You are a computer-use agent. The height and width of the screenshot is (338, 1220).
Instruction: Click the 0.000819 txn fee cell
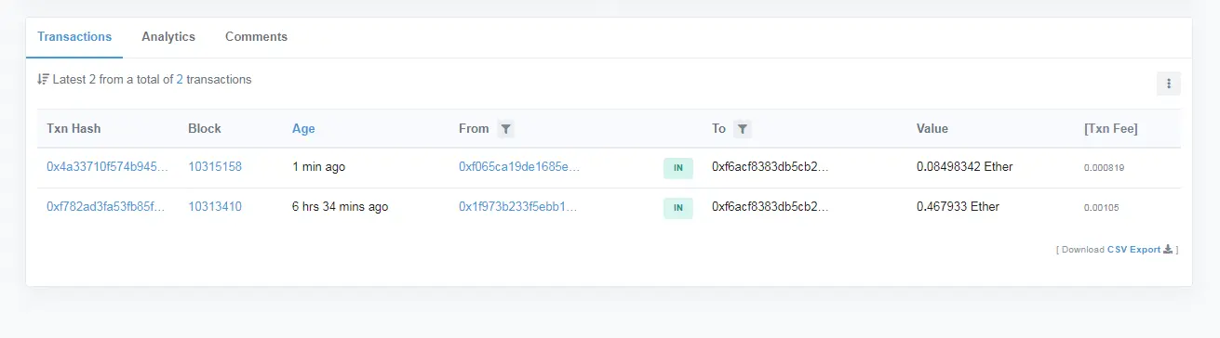coord(1105,168)
